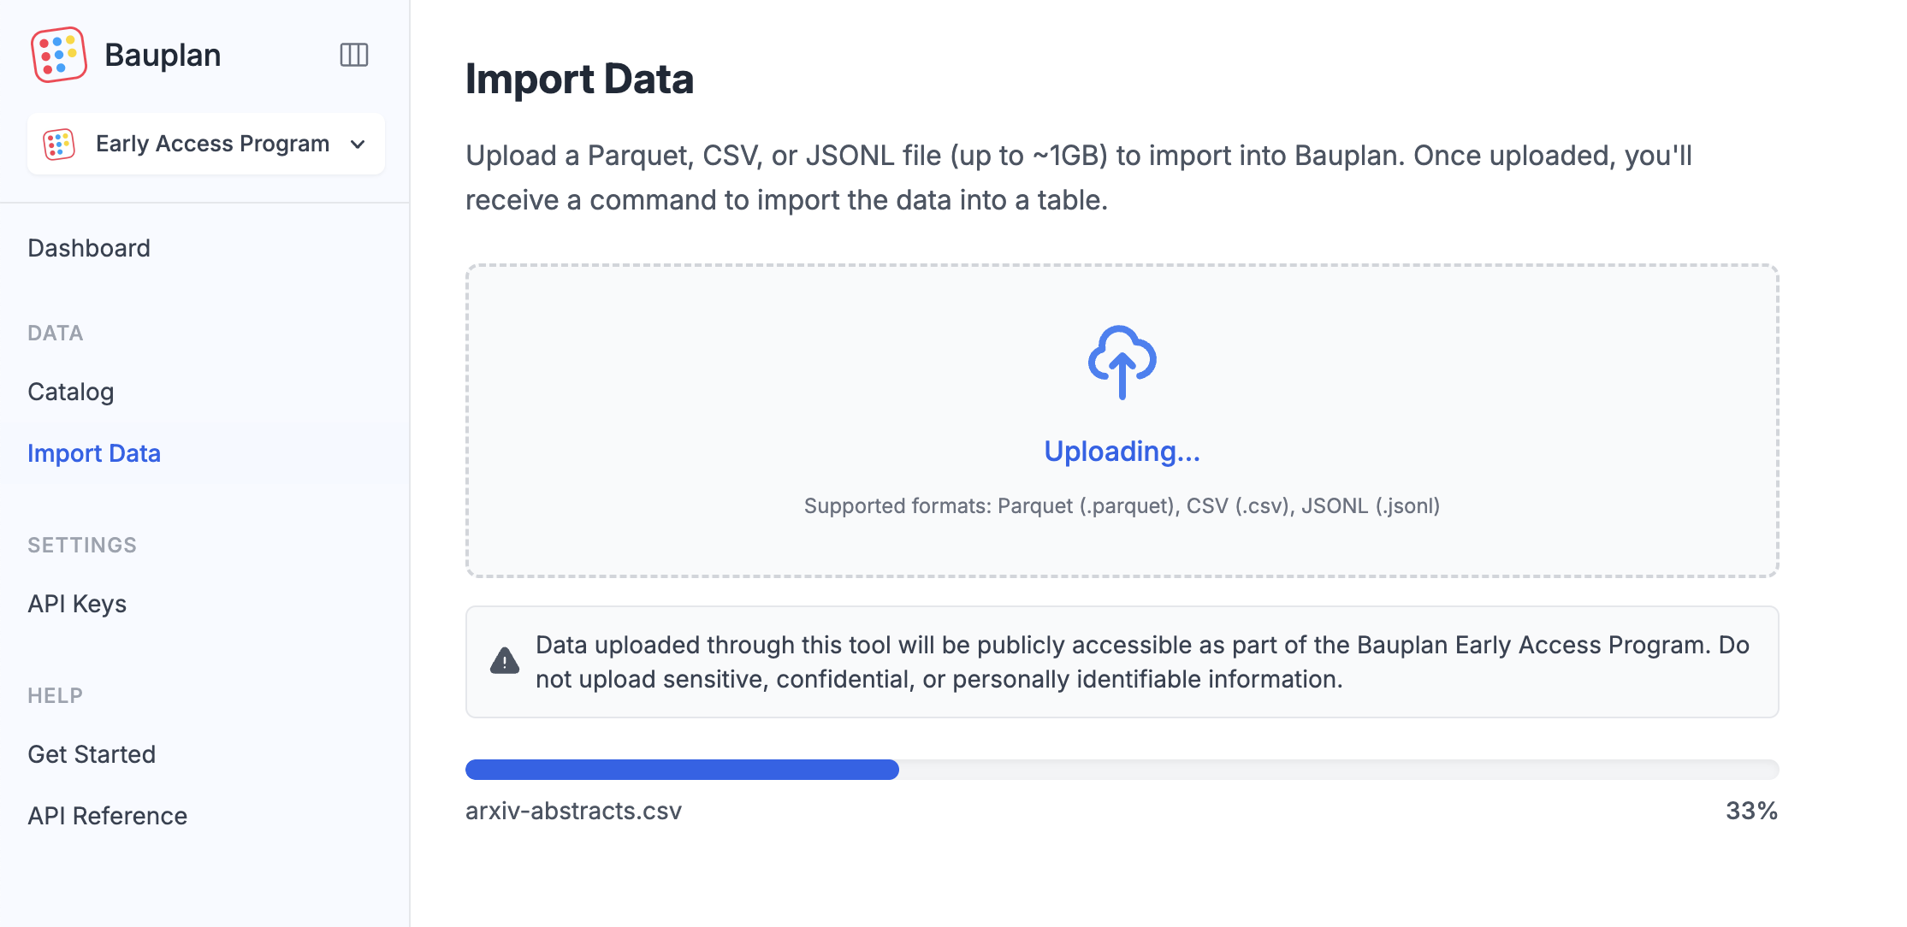Click the arxiv-abstracts.csv file name
Screen dimensions: 1907x927
(x=573, y=811)
